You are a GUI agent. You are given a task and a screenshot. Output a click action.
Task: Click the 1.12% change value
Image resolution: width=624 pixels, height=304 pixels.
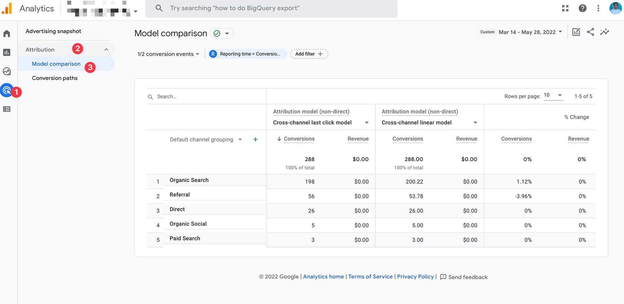click(524, 182)
